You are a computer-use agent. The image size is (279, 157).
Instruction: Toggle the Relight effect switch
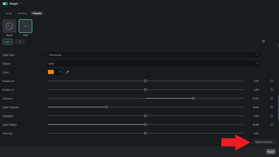pyautogui.click(x=5, y=4)
